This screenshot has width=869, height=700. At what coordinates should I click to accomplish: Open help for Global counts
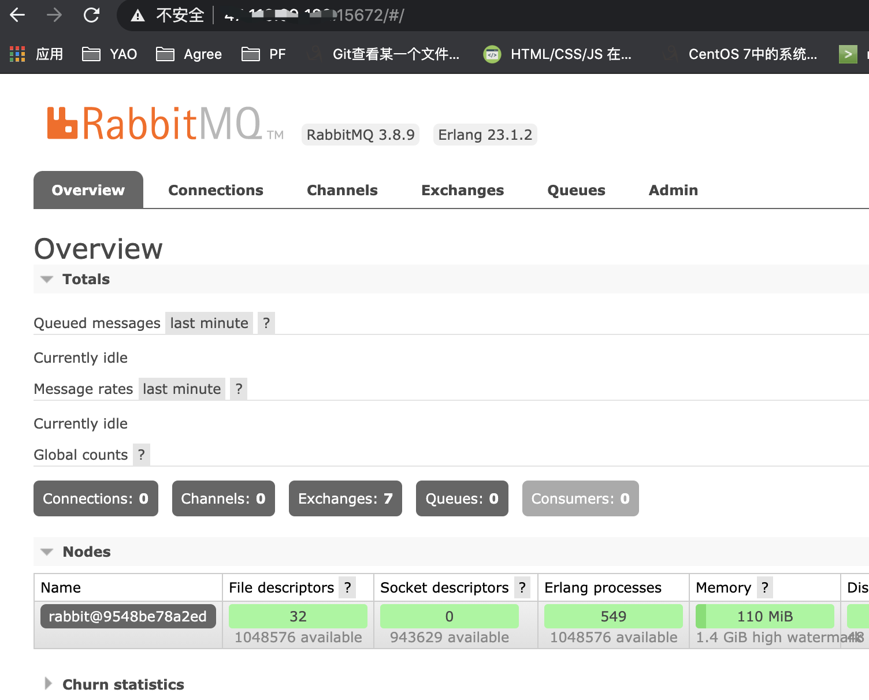[142, 455]
